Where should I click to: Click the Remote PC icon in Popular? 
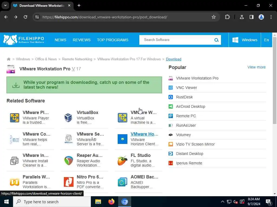(x=171, y=116)
